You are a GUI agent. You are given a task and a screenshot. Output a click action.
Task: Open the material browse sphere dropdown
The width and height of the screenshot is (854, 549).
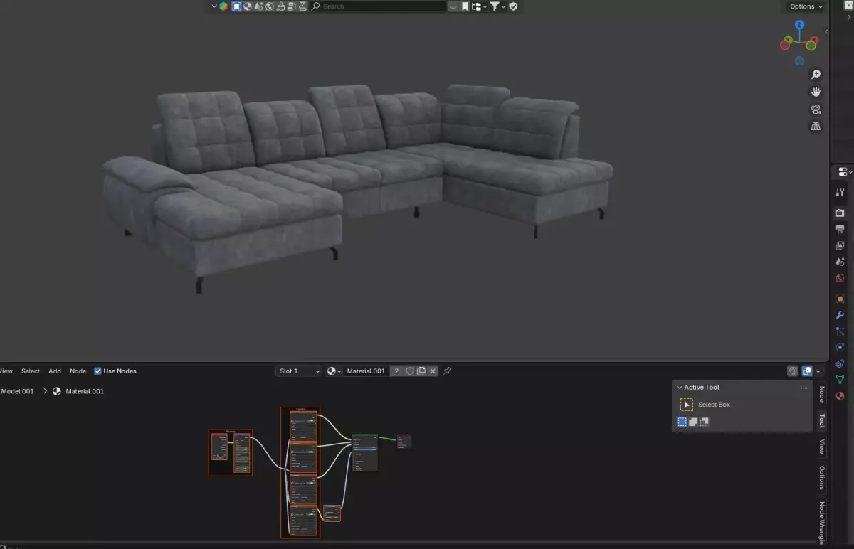[x=334, y=371]
